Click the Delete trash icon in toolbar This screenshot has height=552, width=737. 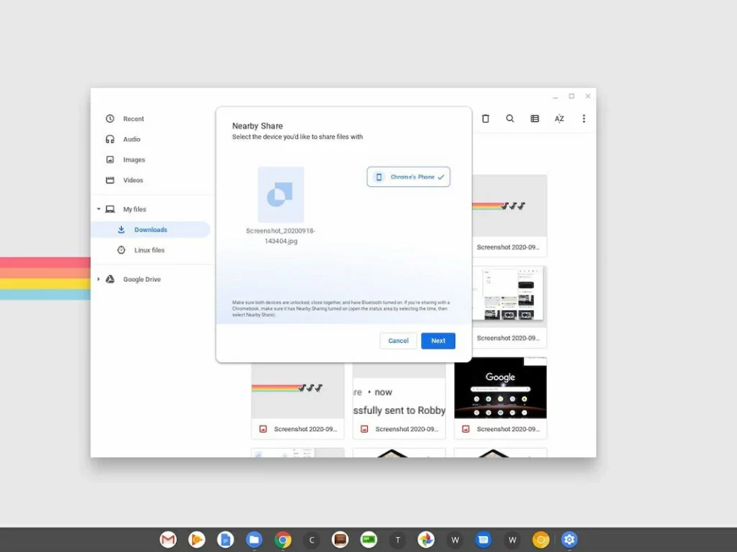(x=485, y=119)
